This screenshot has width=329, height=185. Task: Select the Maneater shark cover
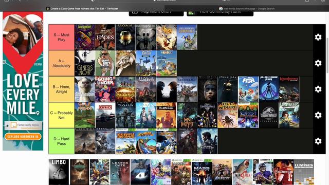point(242,172)
